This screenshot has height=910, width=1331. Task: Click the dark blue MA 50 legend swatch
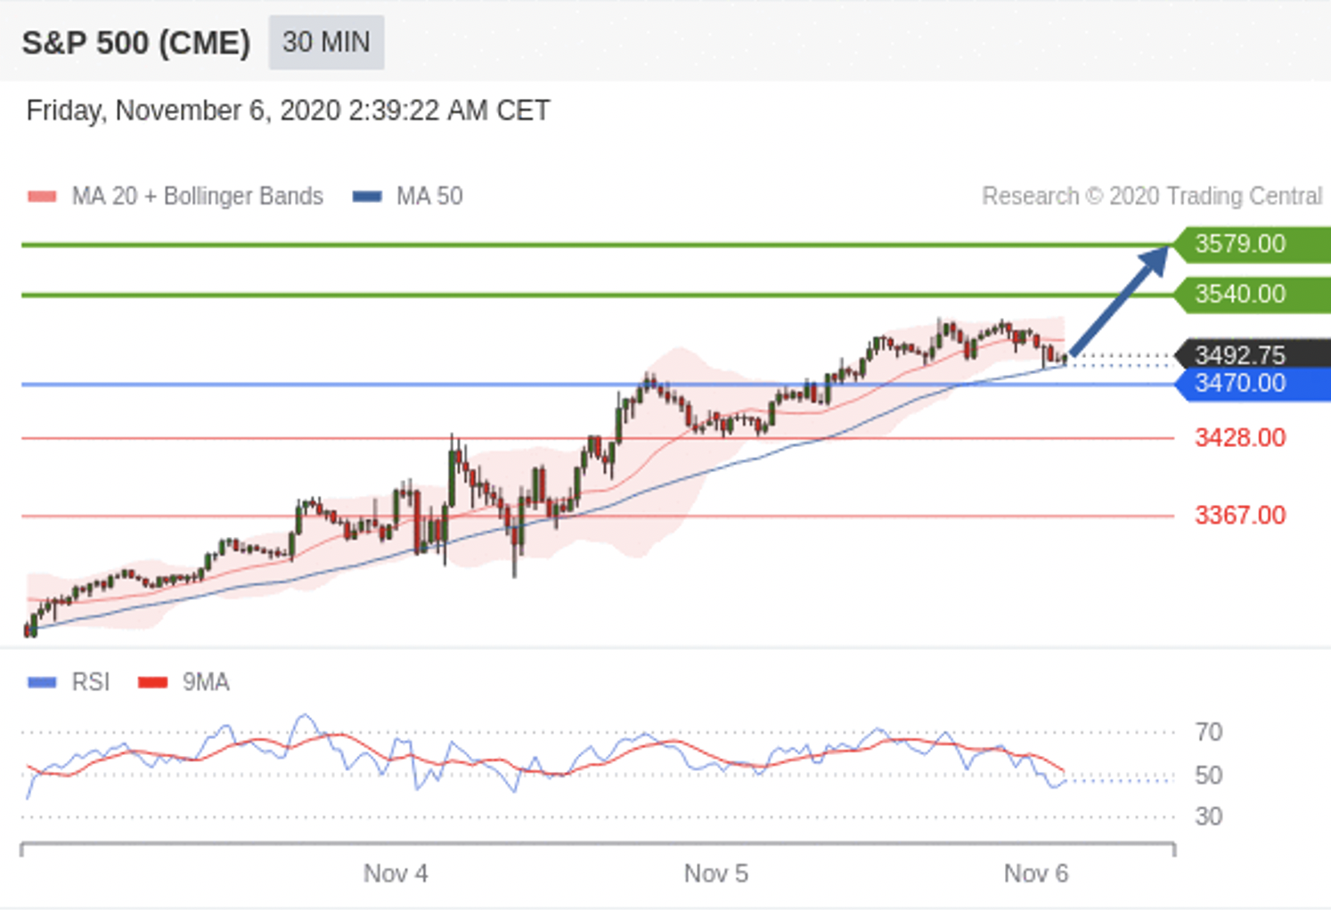pos(367,196)
